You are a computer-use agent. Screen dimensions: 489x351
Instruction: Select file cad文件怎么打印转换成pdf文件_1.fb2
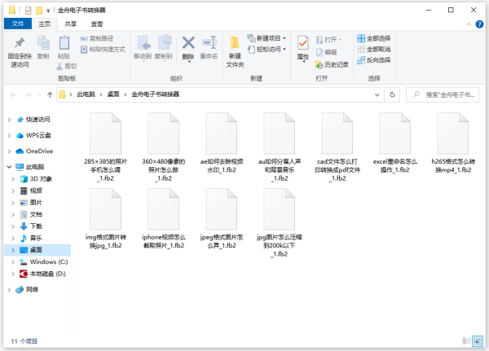click(x=337, y=147)
